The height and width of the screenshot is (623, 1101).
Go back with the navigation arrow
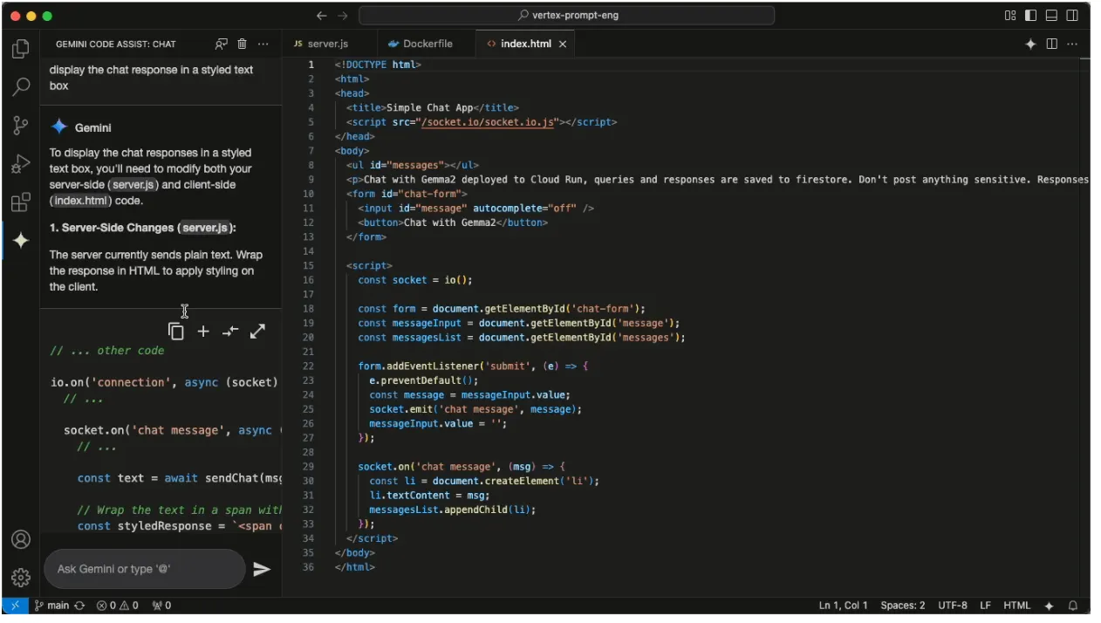point(322,16)
